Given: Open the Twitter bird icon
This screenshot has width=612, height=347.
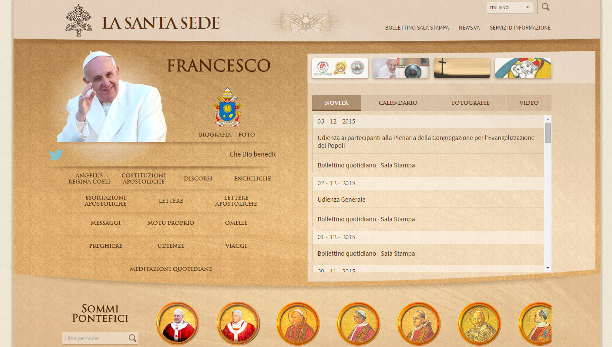Looking at the screenshot, I should pyautogui.click(x=56, y=155).
